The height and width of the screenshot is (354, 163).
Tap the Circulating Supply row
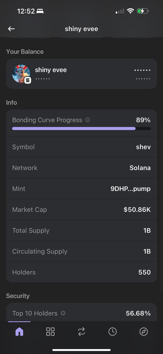click(x=81, y=251)
